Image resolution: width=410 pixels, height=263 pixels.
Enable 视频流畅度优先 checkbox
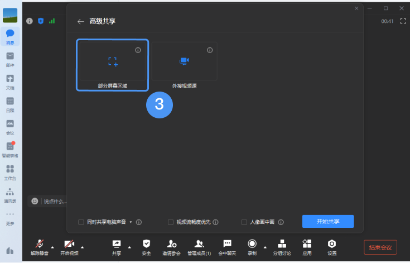(171, 222)
